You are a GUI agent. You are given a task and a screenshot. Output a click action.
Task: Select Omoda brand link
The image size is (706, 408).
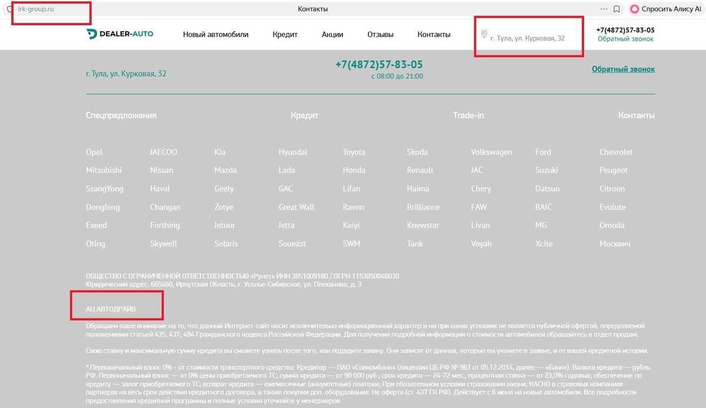(x=612, y=225)
